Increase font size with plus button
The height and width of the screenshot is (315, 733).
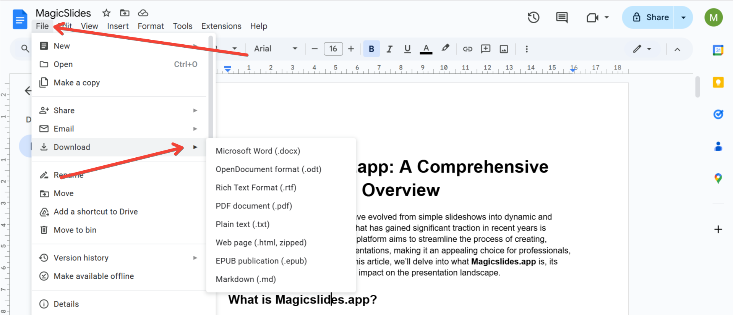pyautogui.click(x=351, y=49)
